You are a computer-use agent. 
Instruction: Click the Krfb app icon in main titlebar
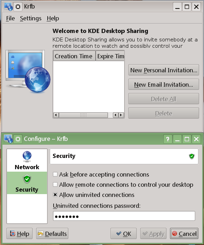point(8,7)
